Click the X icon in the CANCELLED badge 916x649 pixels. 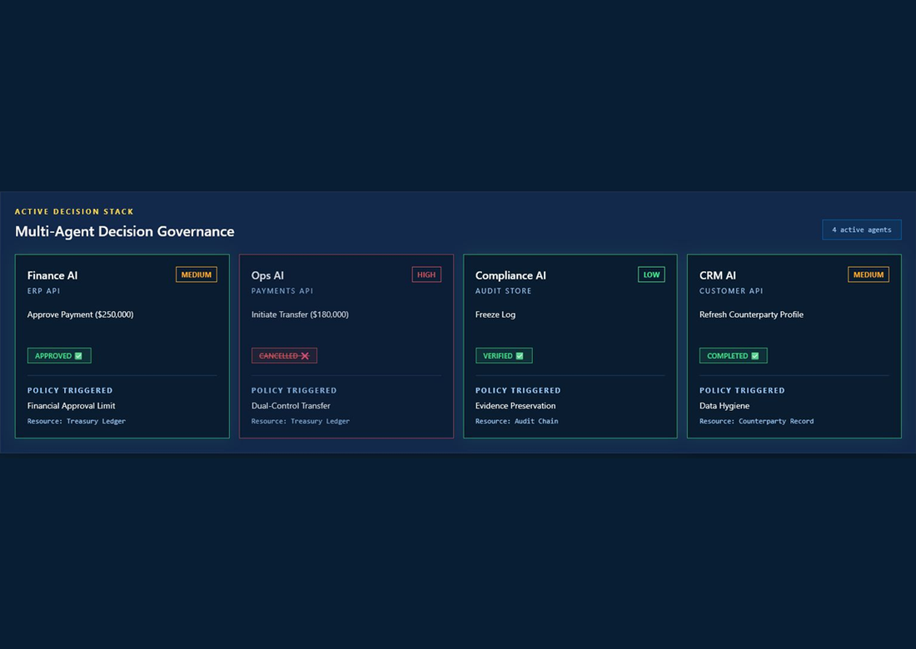[x=305, y=356]
